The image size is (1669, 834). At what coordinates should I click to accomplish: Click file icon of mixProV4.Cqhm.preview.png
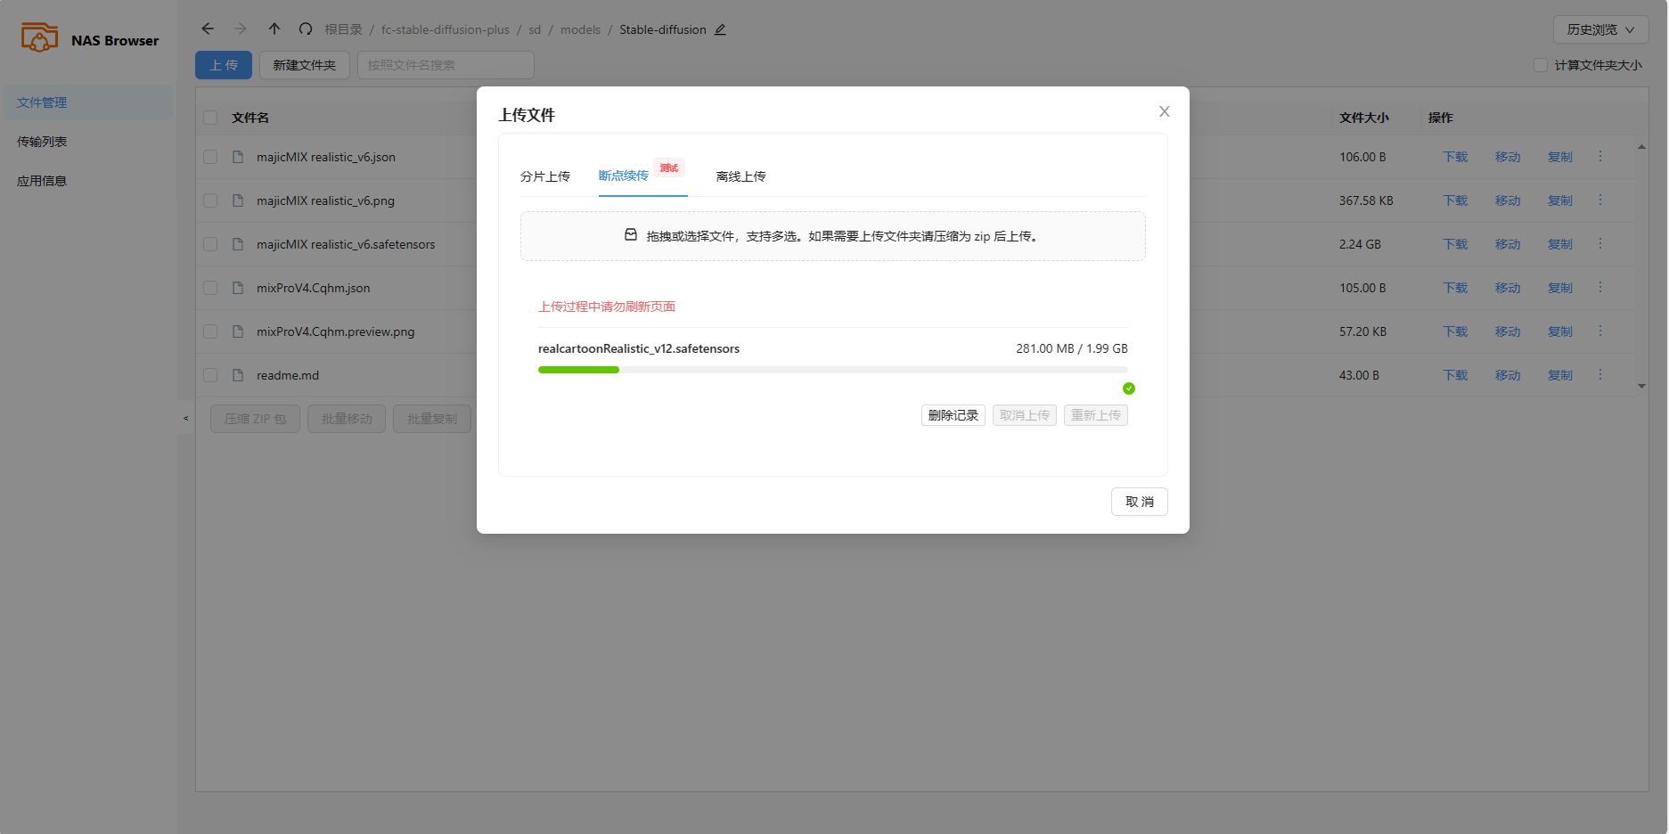point(238,331)
